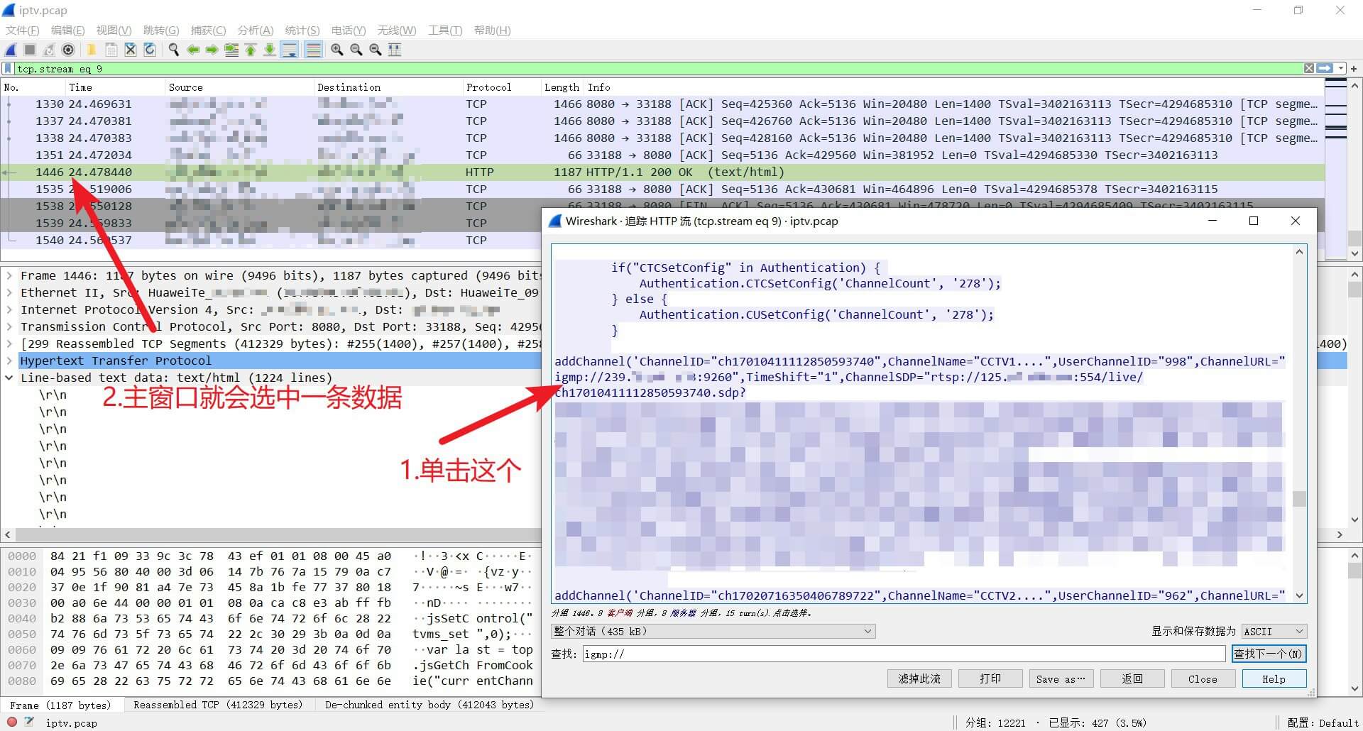Select the start capture shark fin icon
Viewport: 1363px width, 731px height.
tap(10, 50)
